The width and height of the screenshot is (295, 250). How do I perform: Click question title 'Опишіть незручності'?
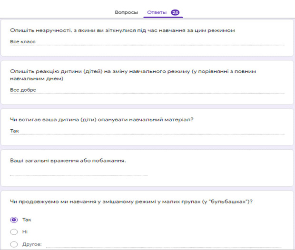123,30
